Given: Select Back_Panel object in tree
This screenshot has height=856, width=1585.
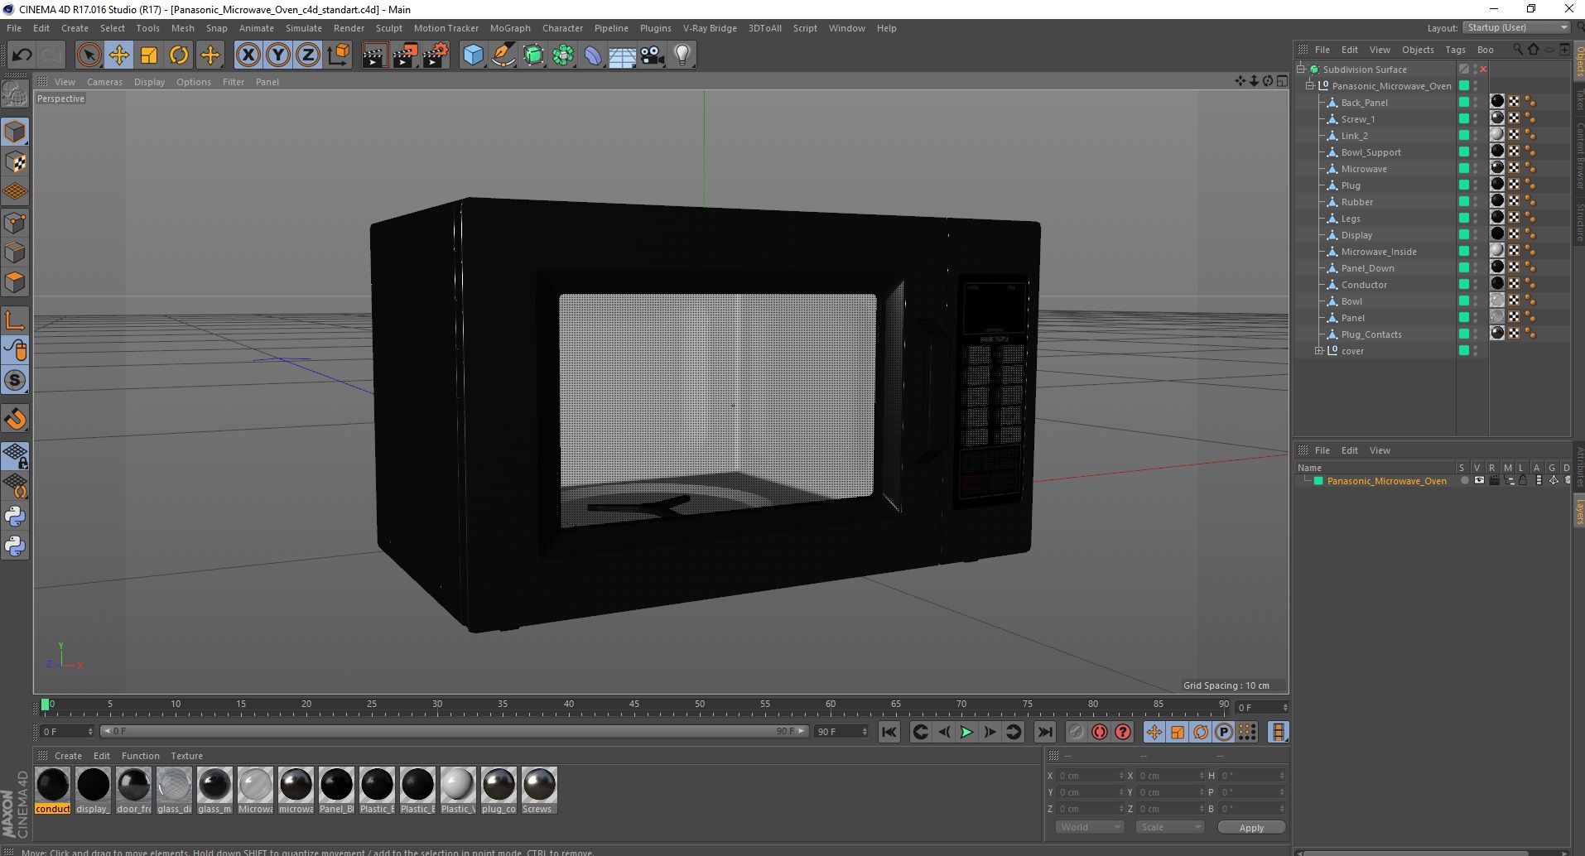Looking at the screenshot, I should click(1365, 103).
